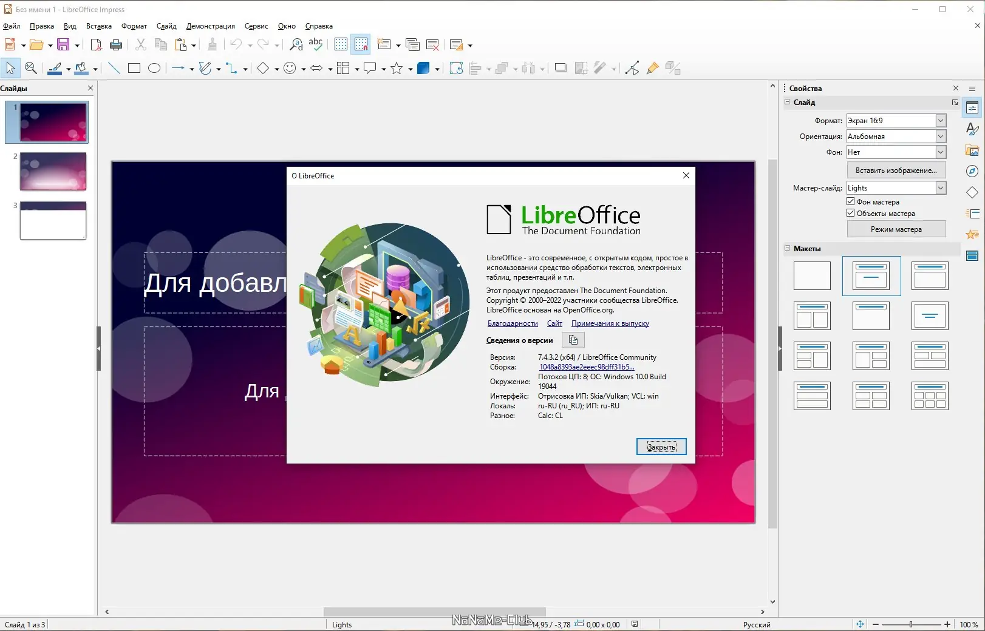985x631 pixels.
Task: Click 'Закрыть' button in About dialog
Action: [661, 447]
